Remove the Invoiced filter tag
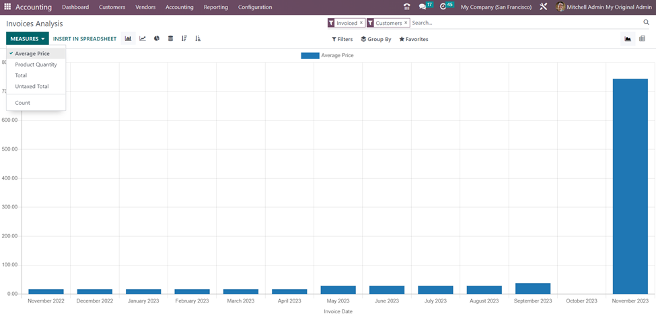 pos(361,23)
